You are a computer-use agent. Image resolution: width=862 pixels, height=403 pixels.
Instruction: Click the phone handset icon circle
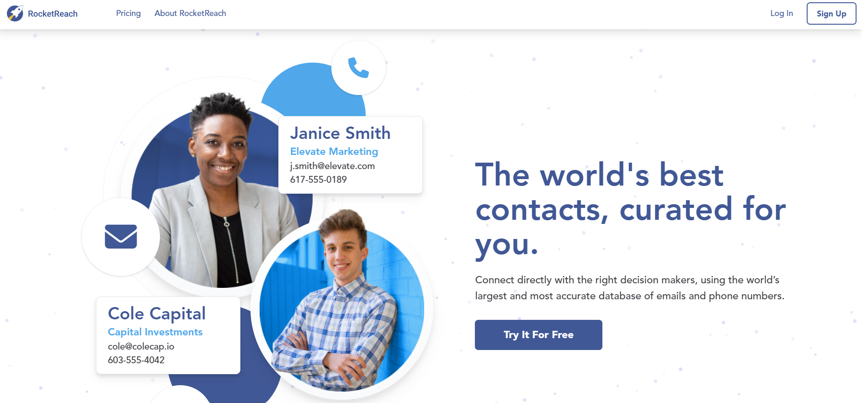coord(358,68)
